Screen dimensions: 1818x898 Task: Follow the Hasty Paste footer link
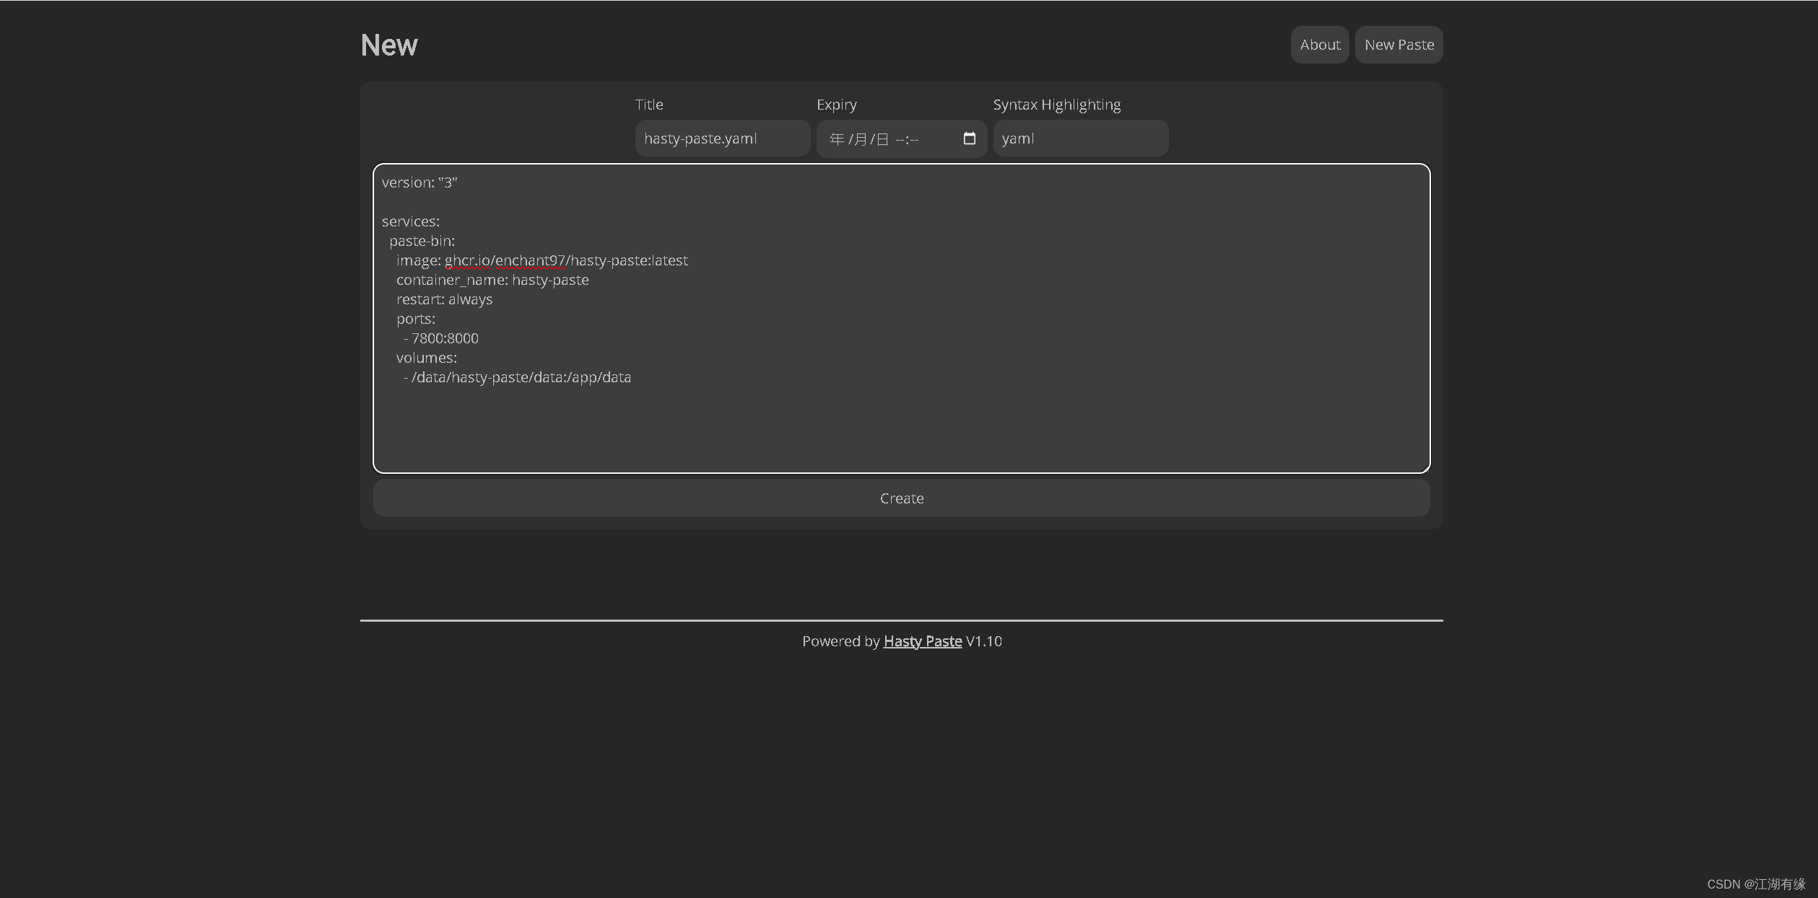coord(922,641)
